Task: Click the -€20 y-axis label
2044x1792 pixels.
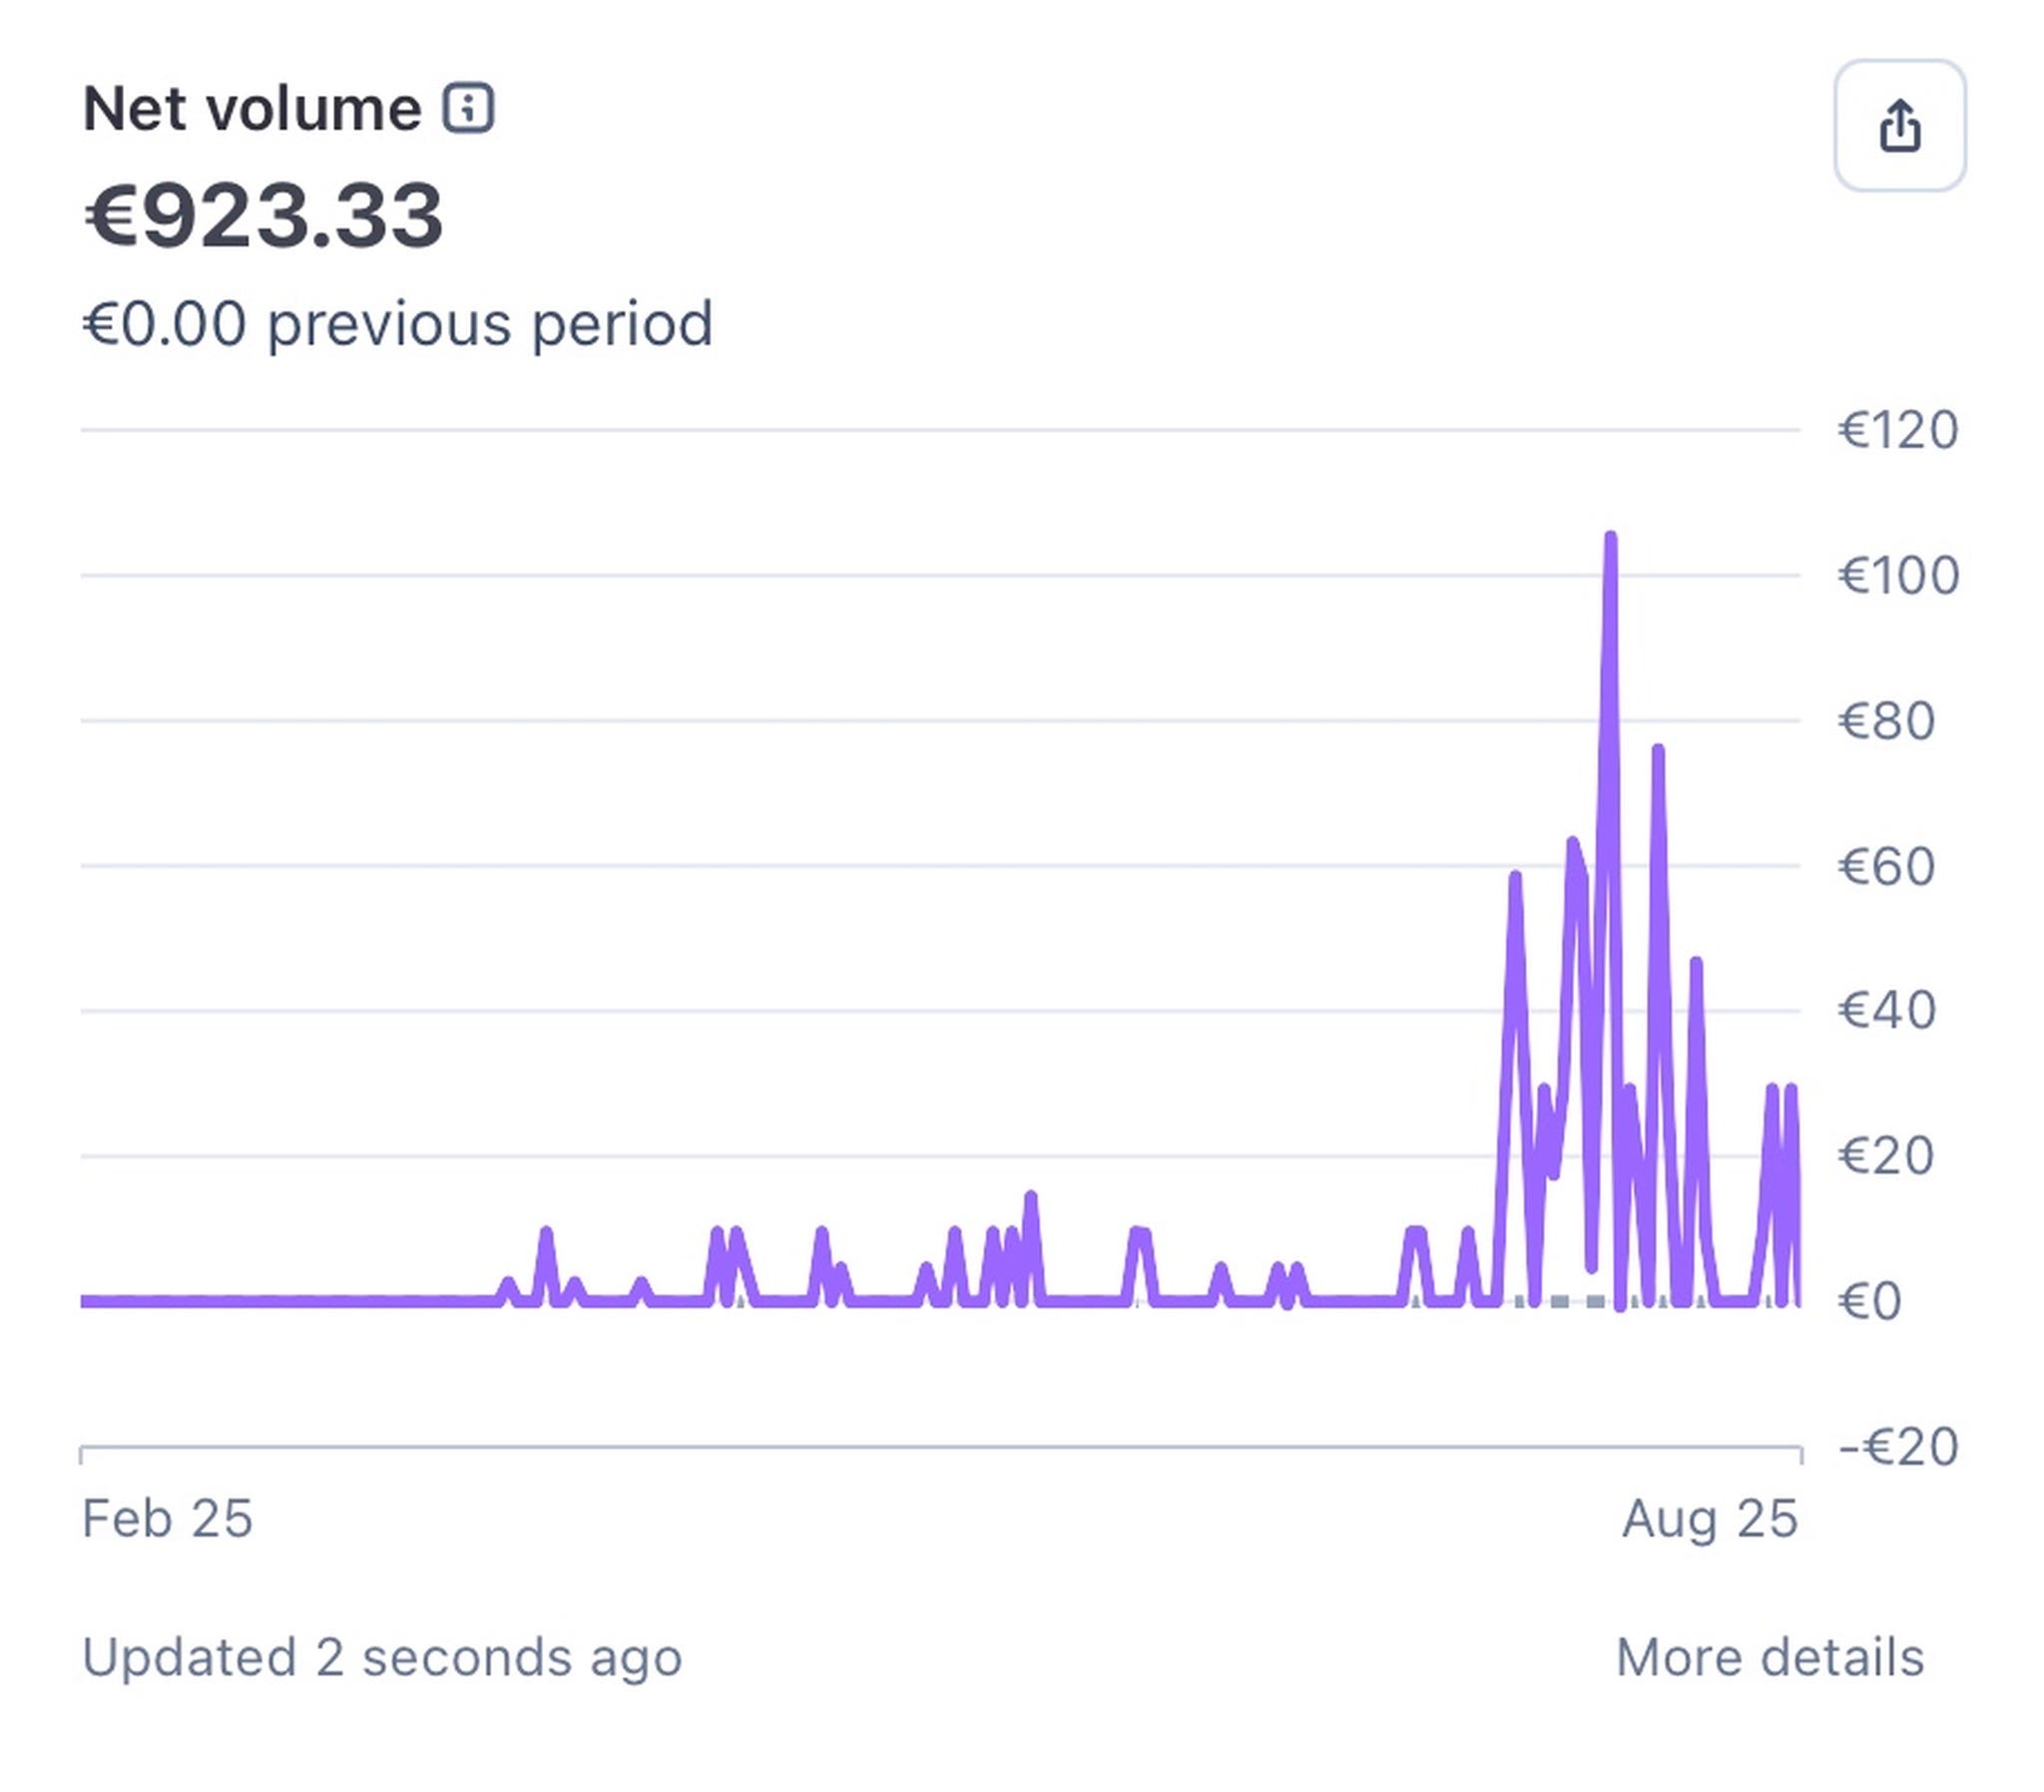Action: (x=1898, y=1447)
